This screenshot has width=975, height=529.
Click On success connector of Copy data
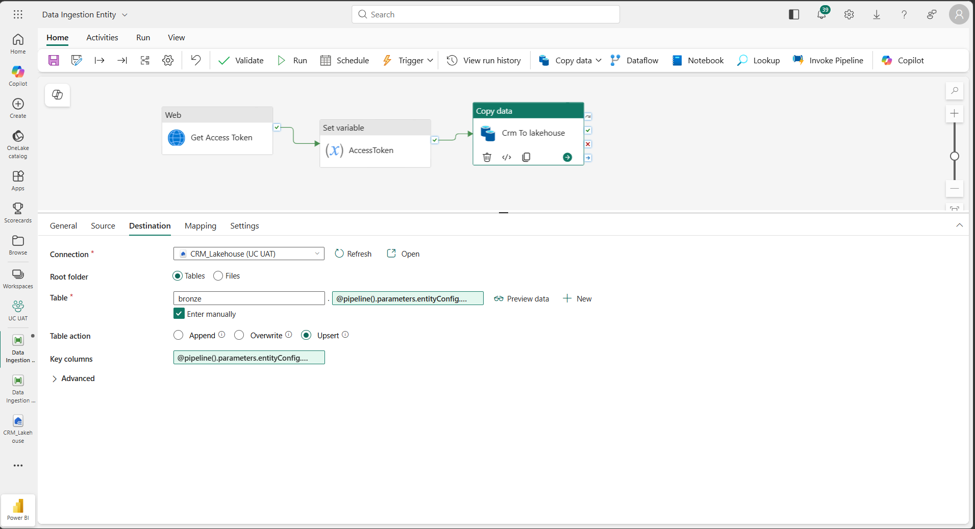click(x=588, y=131)
